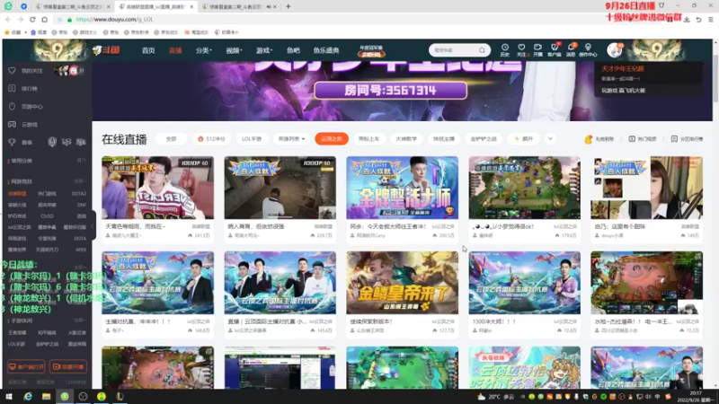Viewport: 719px width, 404px height.
Task: Open the Messages (消息) bell icon
Action: point(571,48)
